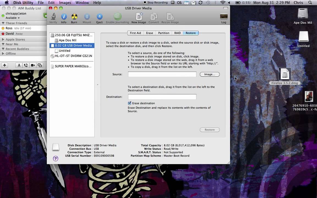This screenshot has height=198, width=317.
Task: Select the SUPER PAPER MARIO disk image
Action: pos(72,66)
